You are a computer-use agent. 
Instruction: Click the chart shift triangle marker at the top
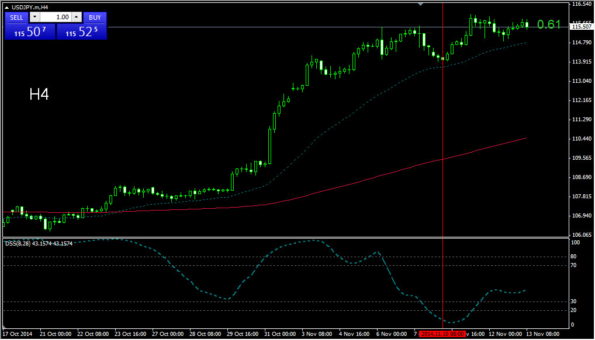[420, 5]
